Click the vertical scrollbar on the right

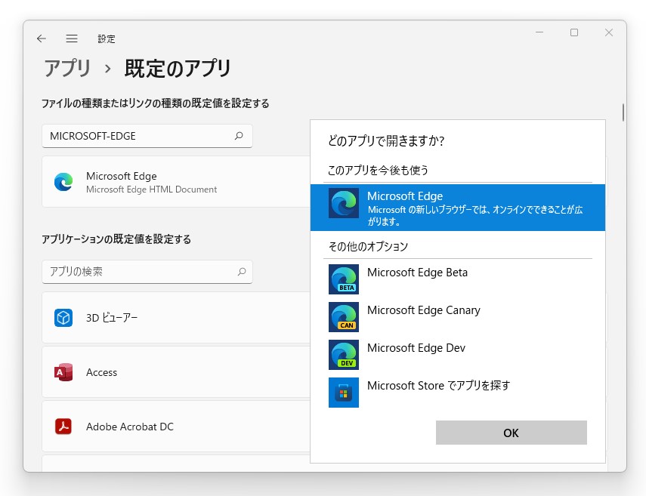pos(623,110)
